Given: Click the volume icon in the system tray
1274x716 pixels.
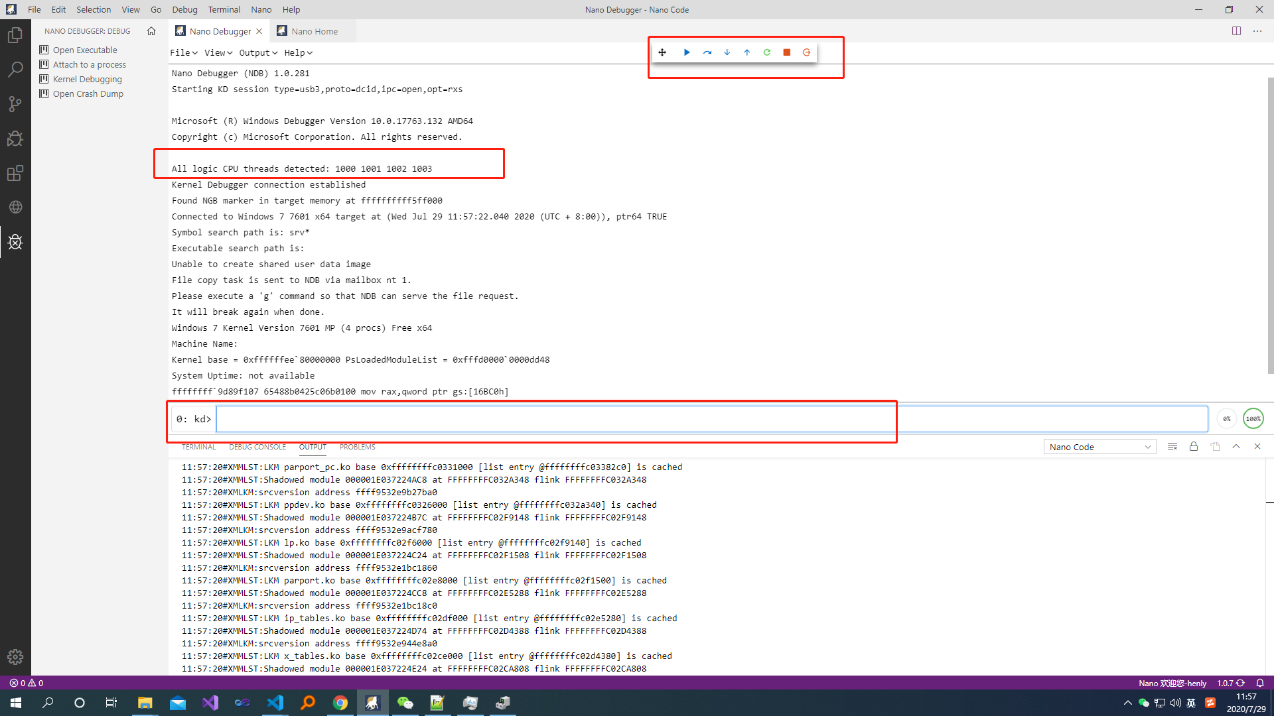Looking at the screenshot, I should click(1175, 703).
